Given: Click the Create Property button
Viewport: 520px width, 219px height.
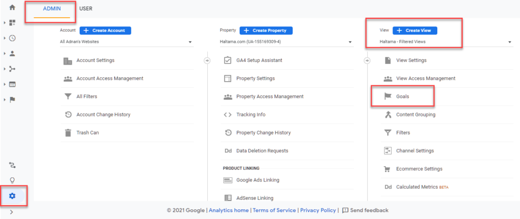Looking at the screenshot, I should [266, 30].
